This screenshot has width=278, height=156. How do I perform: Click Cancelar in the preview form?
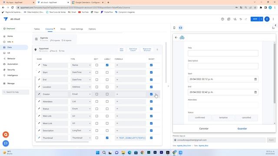[204, 129]
